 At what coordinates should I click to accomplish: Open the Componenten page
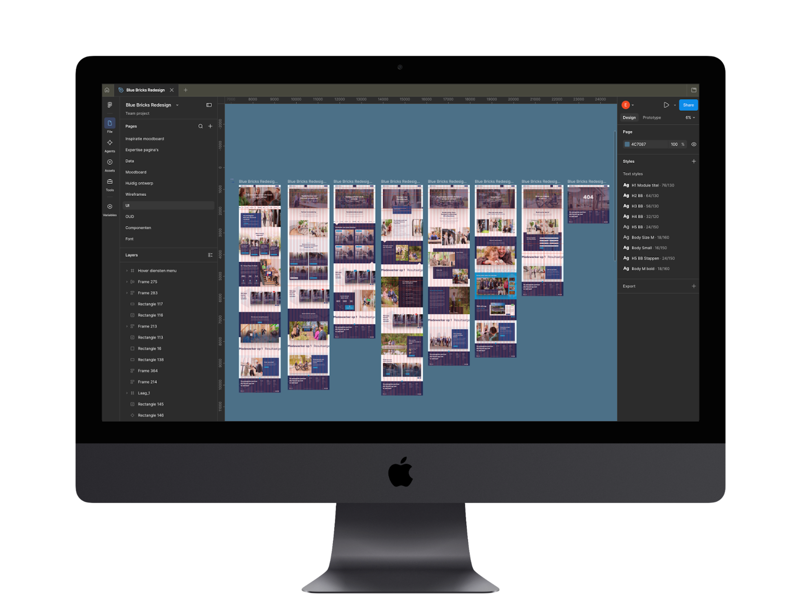click(x=138, y=228)
